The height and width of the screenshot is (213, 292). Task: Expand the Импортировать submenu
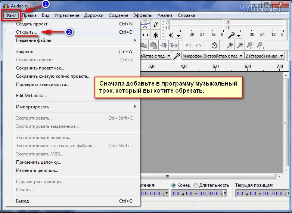pos(72,107)
